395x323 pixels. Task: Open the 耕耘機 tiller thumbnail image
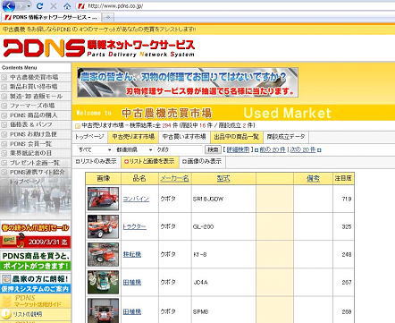[103, 254]
